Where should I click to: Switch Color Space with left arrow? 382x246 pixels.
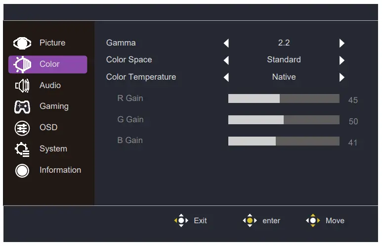[226, 60]
